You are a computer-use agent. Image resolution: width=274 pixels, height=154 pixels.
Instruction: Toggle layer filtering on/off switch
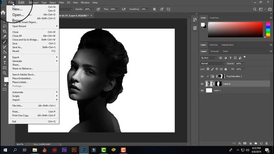(244, 57)
